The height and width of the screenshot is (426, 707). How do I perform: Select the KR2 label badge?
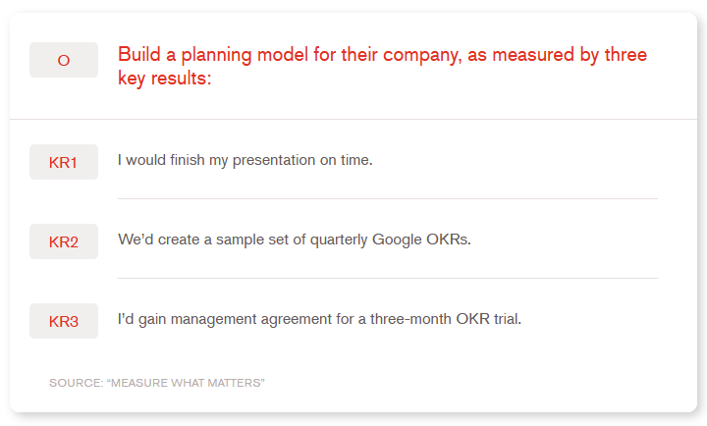[64, 241]
